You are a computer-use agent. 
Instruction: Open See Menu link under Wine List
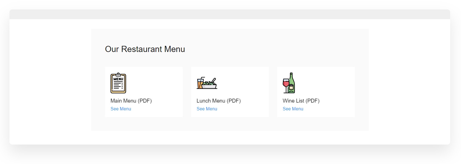coord(293,109)
